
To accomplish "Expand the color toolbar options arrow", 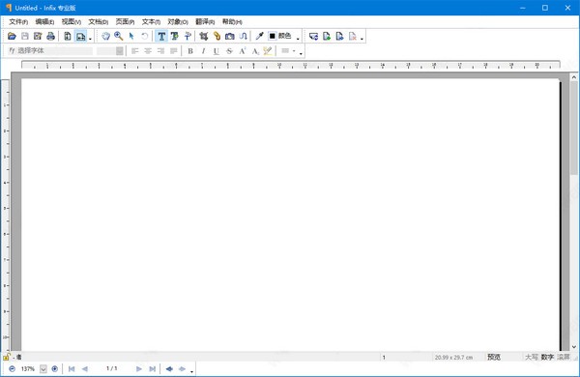I will (x=298, y=39).
